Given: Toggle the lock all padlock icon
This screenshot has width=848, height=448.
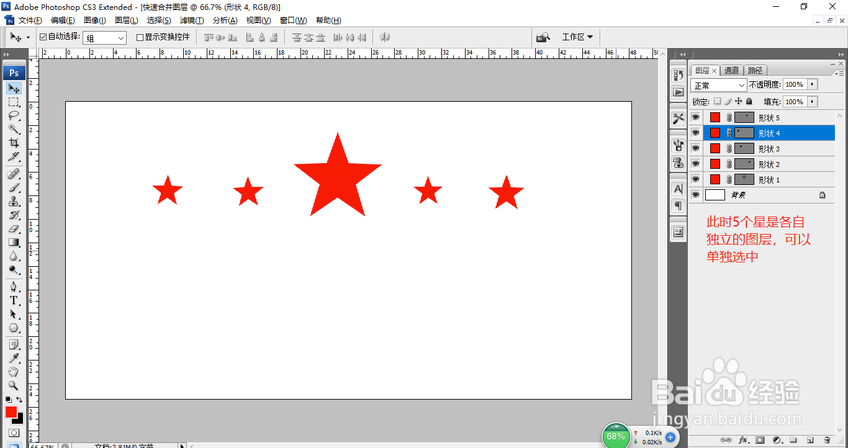Looking at the screenshot, I should click(x=749, y=101).
